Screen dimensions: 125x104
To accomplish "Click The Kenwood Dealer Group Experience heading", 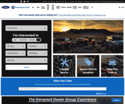I will [62, 100].
